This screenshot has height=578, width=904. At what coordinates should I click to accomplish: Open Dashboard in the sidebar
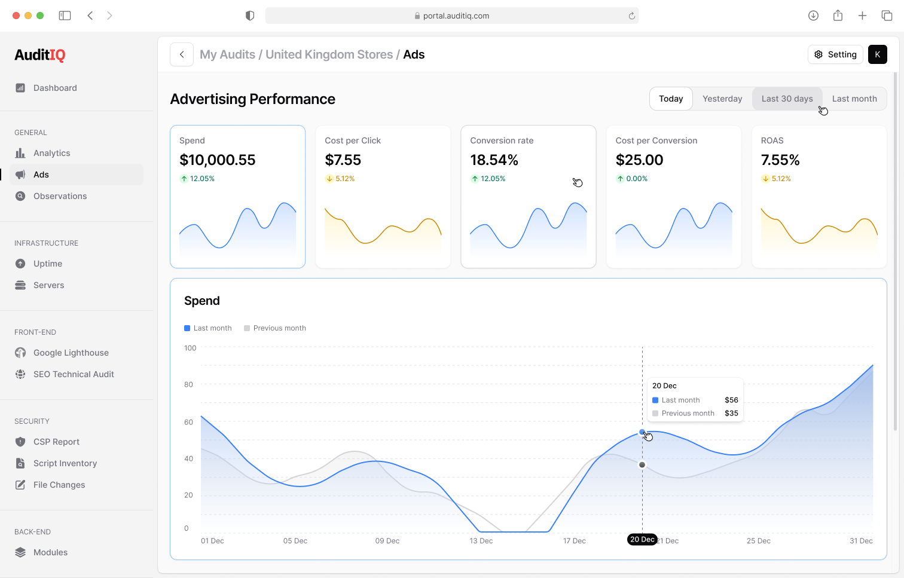77,88
